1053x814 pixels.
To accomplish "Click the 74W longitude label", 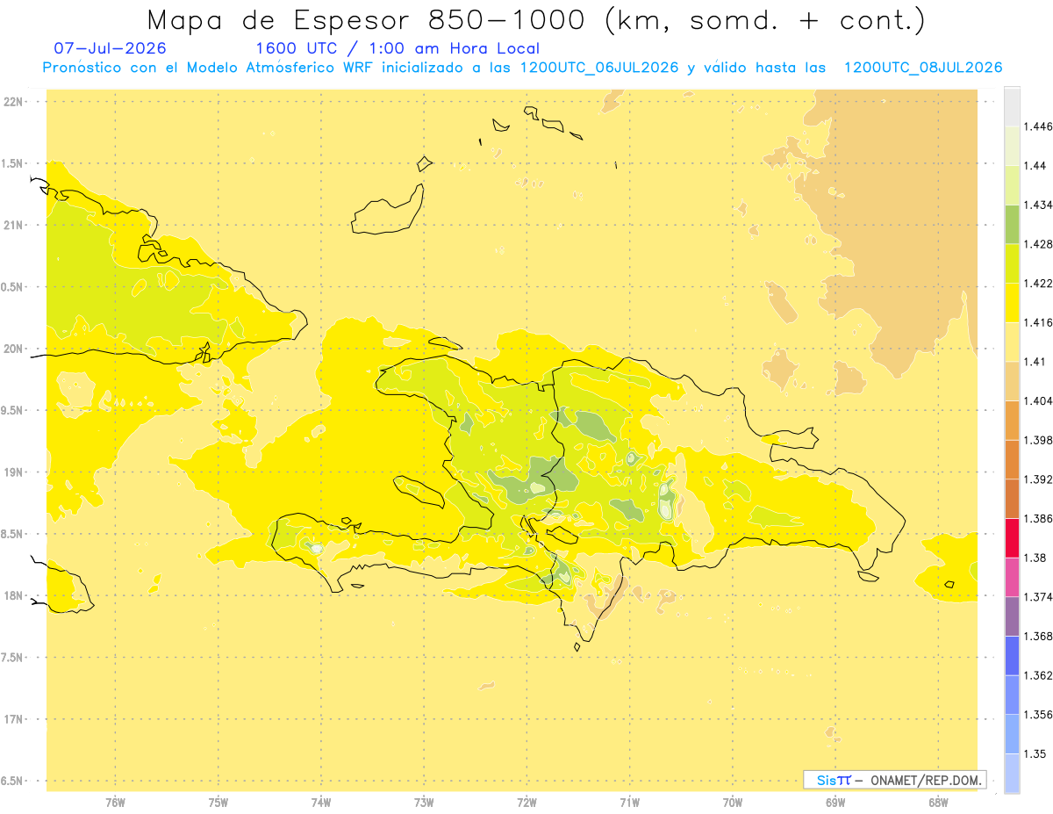I will [x=321, y=802].
